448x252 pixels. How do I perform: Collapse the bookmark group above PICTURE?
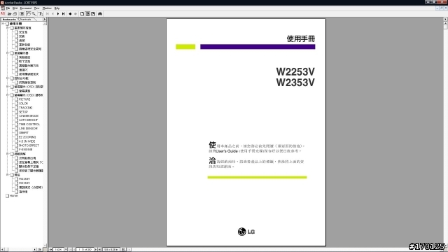pyautogui.click(x=8, y=95)
